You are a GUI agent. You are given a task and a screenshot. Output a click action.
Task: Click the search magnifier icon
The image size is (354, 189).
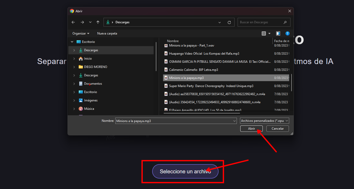click(x=285, y=22)
